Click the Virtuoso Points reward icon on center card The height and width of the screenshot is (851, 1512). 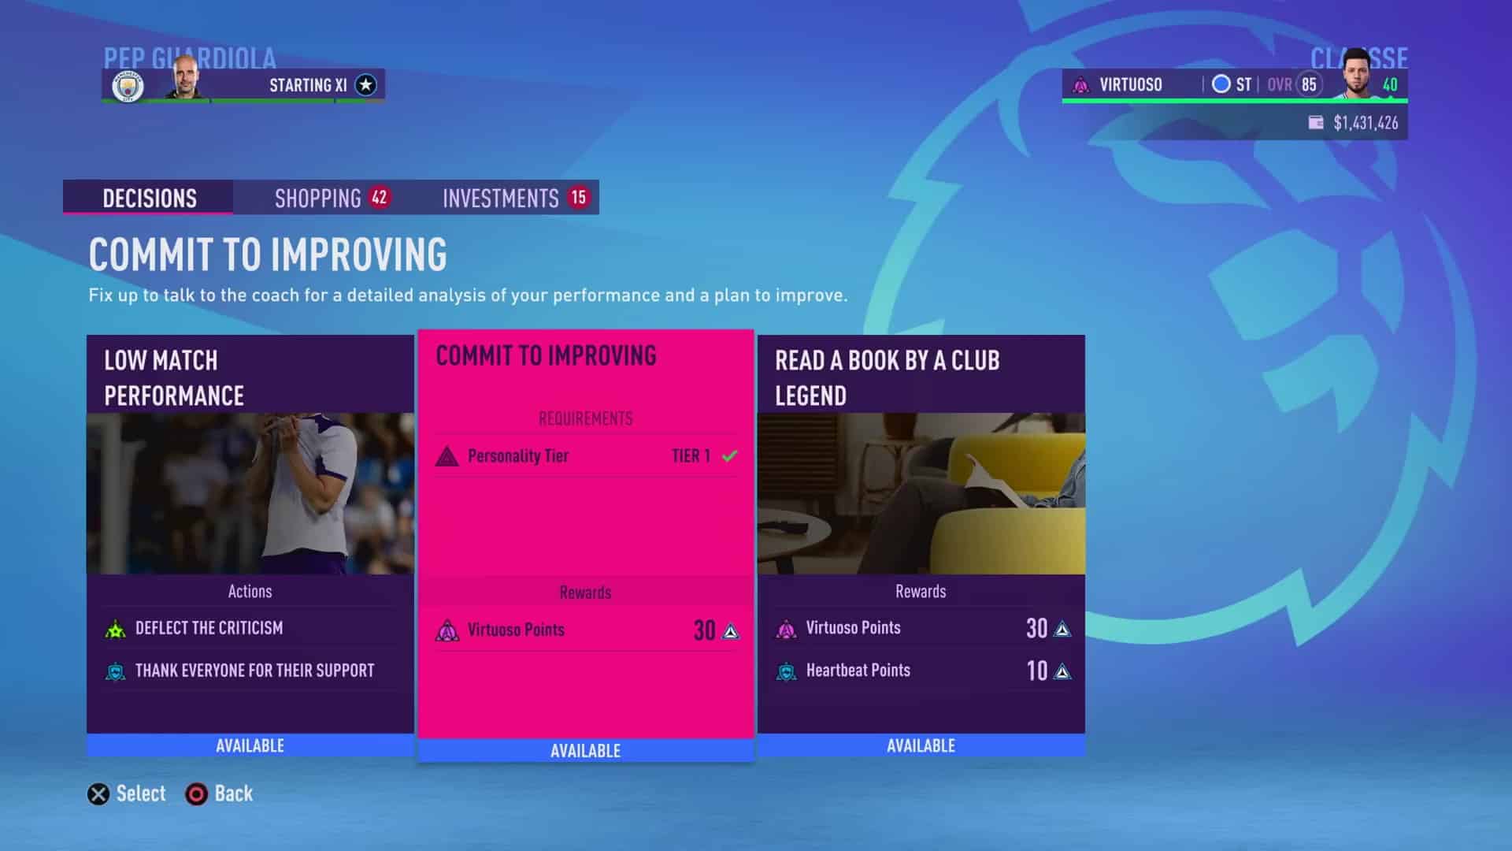(450, 629)
